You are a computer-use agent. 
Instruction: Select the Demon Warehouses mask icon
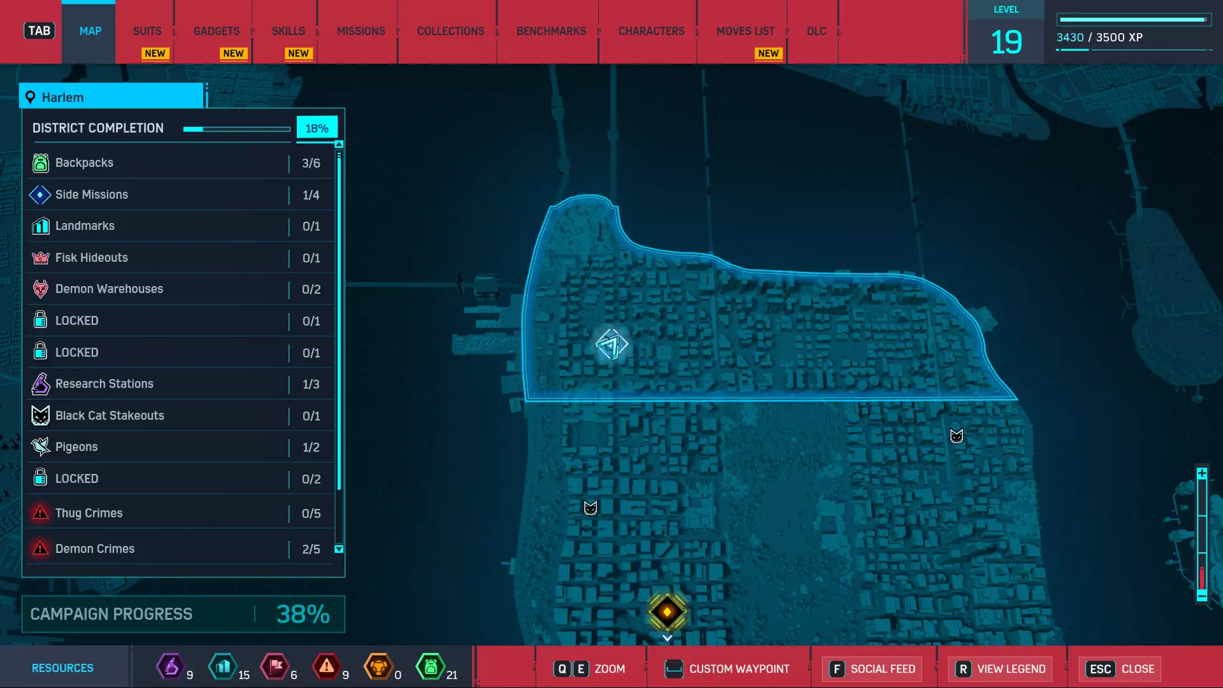[x=40, y=289]
